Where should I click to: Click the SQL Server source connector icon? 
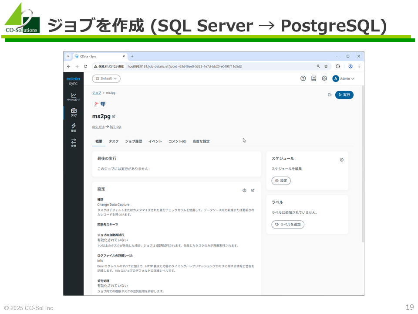point(96,104)
